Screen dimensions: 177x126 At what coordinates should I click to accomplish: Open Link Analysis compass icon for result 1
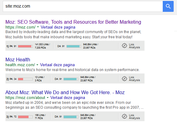tap(124, 46)
